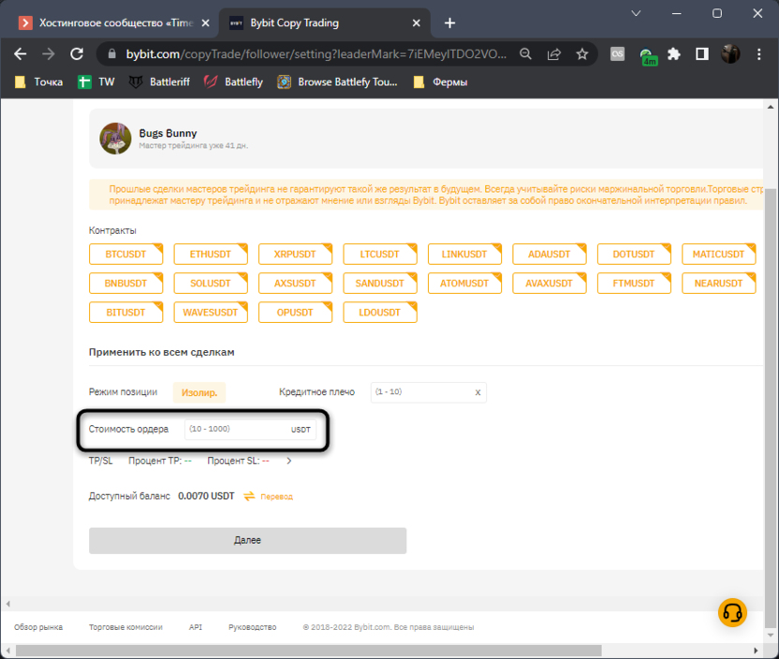The image size is (779, 659).
Task: Toggle the SOLUSDT contract selection
Action: 211,283
